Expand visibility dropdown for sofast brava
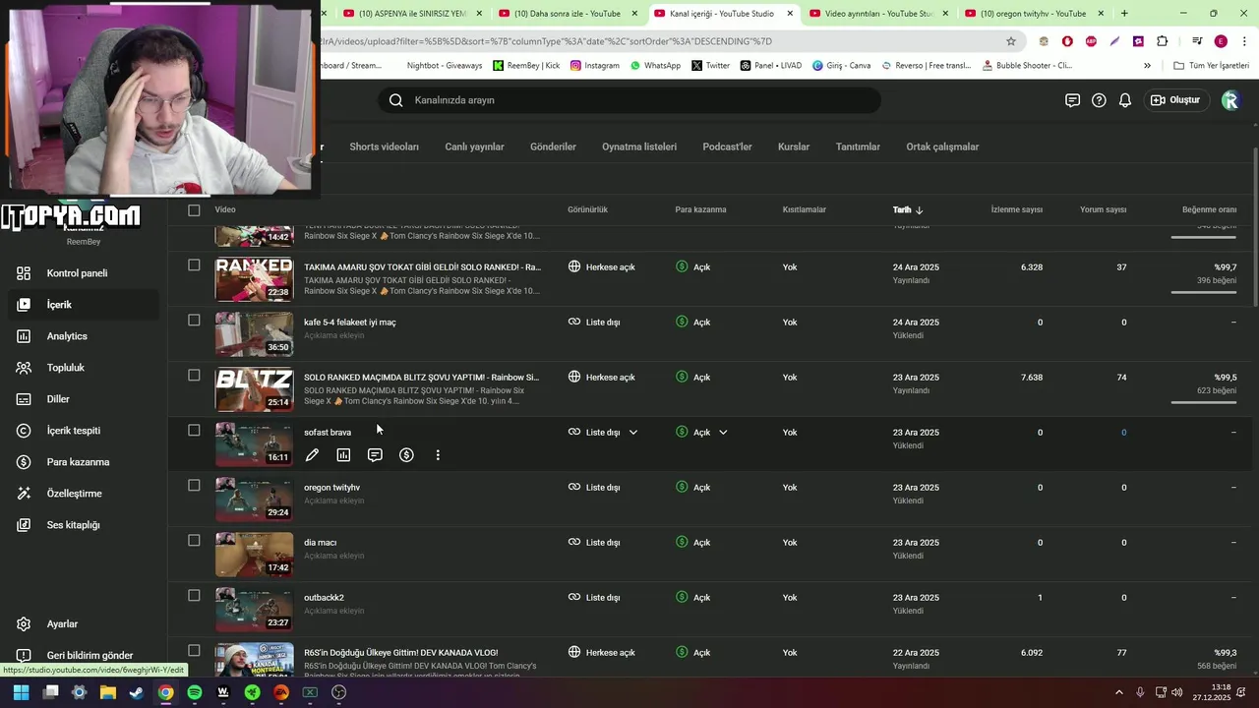1259x708 pixels. 633,433
